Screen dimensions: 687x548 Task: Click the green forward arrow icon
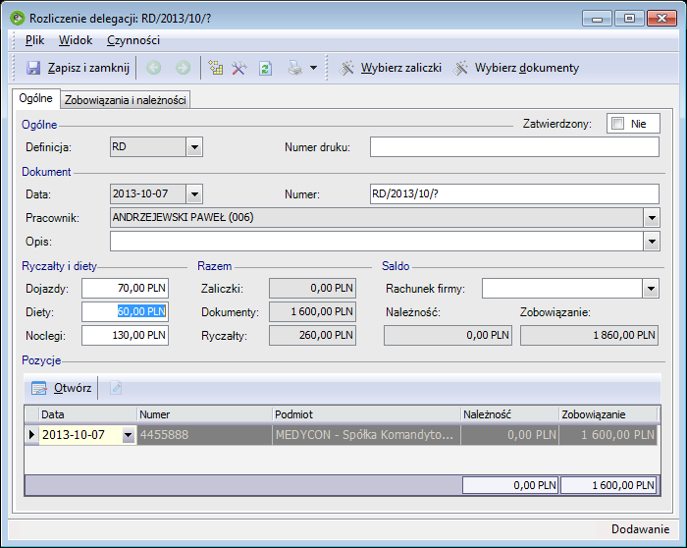tap(184, 68)
